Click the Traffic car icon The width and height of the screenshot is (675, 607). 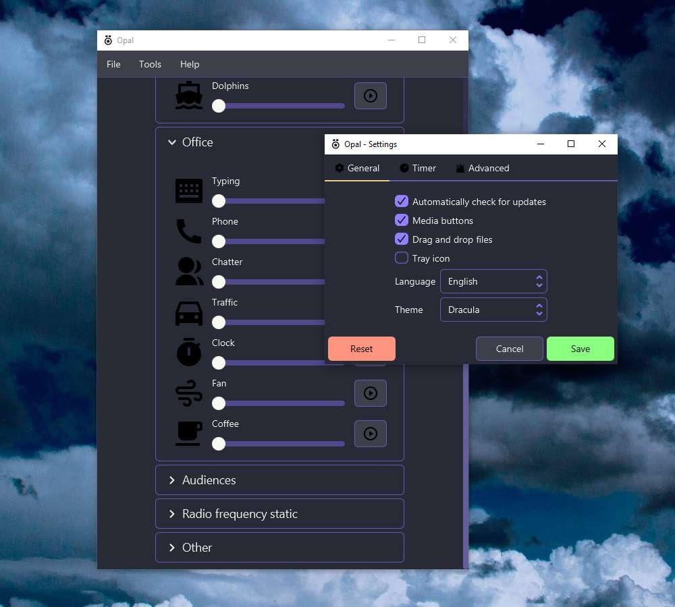pos(189,313)
